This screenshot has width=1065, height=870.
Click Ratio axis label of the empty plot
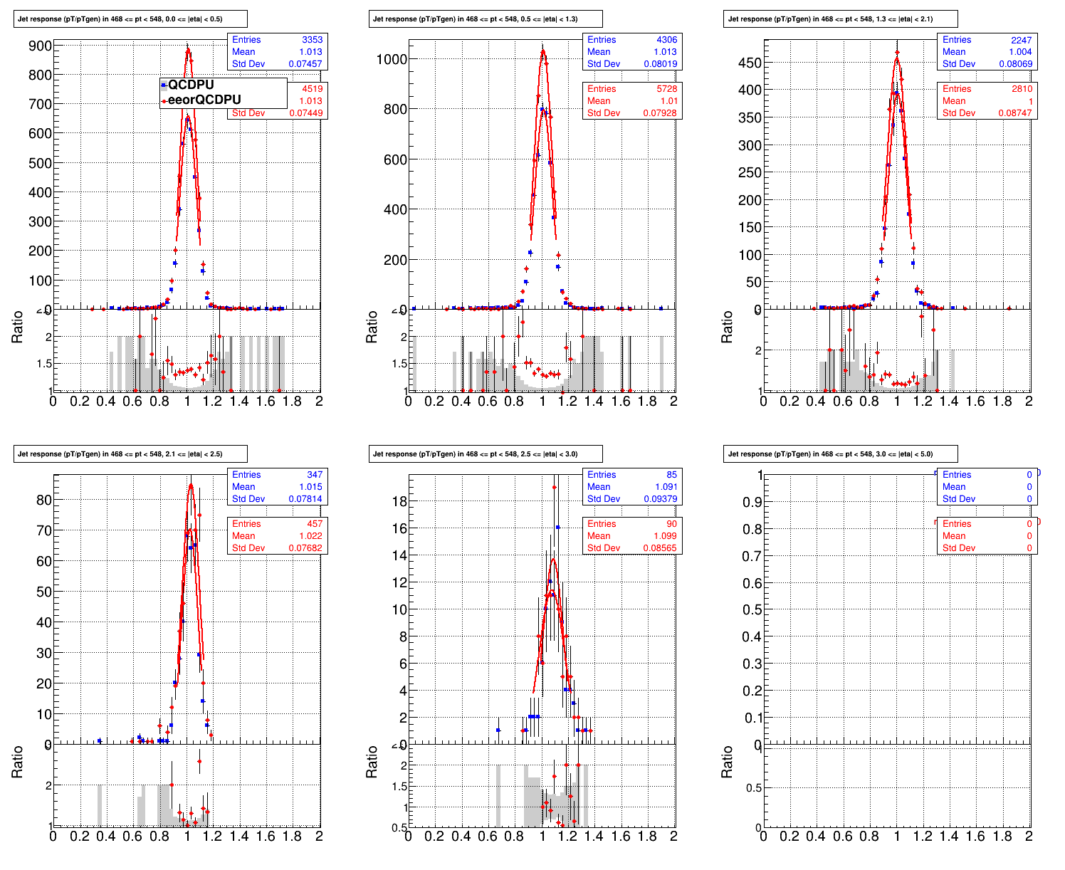coord(727,762)
